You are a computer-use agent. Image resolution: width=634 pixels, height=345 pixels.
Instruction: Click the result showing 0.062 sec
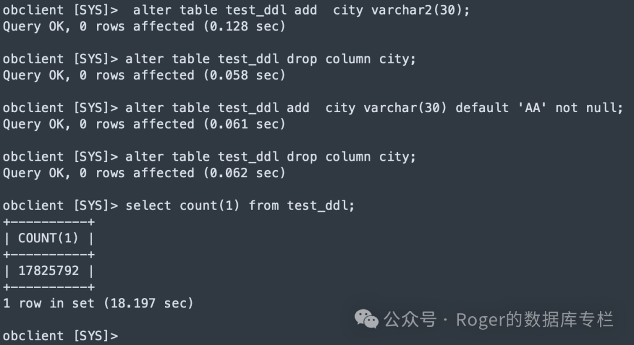pyautogui.click(x=144, y=173)
